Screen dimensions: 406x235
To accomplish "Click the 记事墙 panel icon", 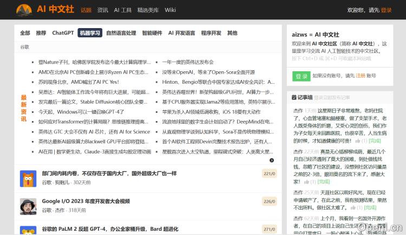I will click(294, 98).
